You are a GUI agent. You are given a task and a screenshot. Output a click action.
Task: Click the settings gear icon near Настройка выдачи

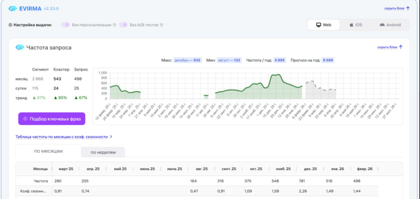11,25
